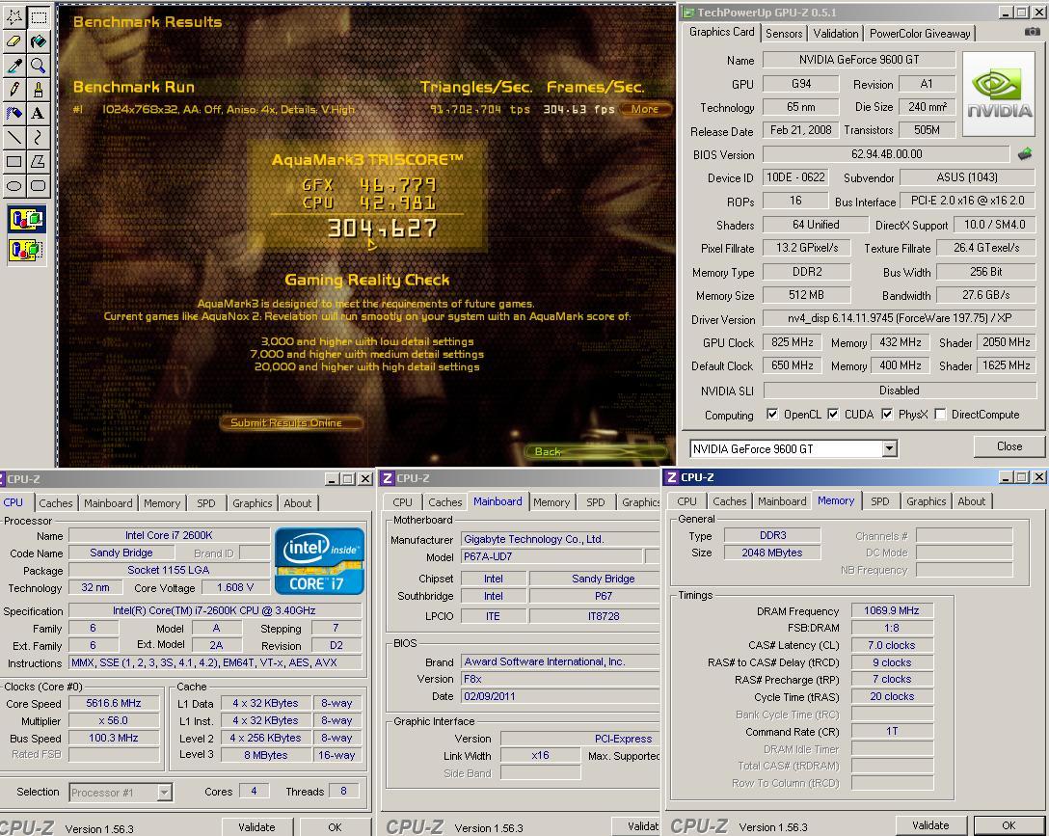Click the save BIOS chip icon in GPU-Z

pyautogui.click(x=1025, y=154)
